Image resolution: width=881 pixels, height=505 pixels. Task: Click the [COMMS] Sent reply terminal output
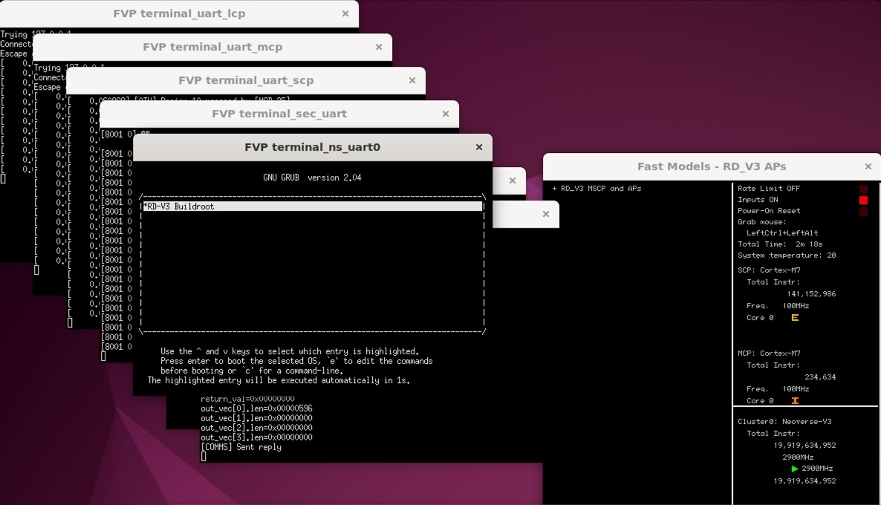click(x=241, y=447)
